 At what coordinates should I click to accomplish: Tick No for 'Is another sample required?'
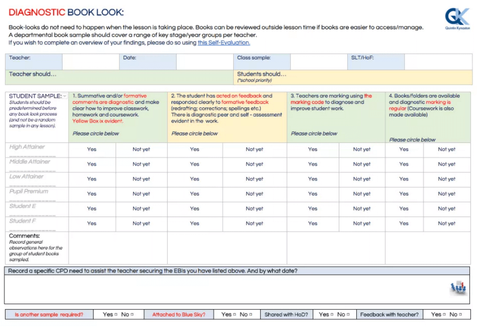pyautogui.click(x=132, y=314)
